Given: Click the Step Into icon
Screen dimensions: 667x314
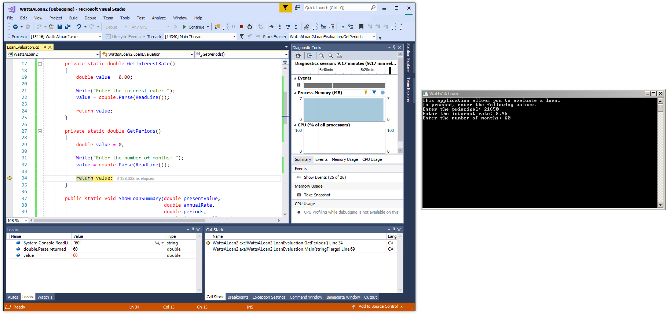Looking at the screenshot, I should coord(279,27).
